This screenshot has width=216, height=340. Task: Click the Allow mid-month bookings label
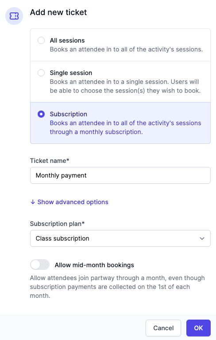[x=94, y=265]
